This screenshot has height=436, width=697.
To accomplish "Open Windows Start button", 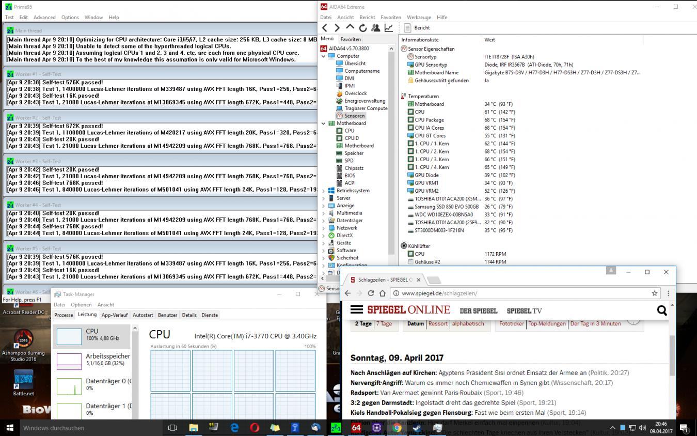I will coord(9,428).
